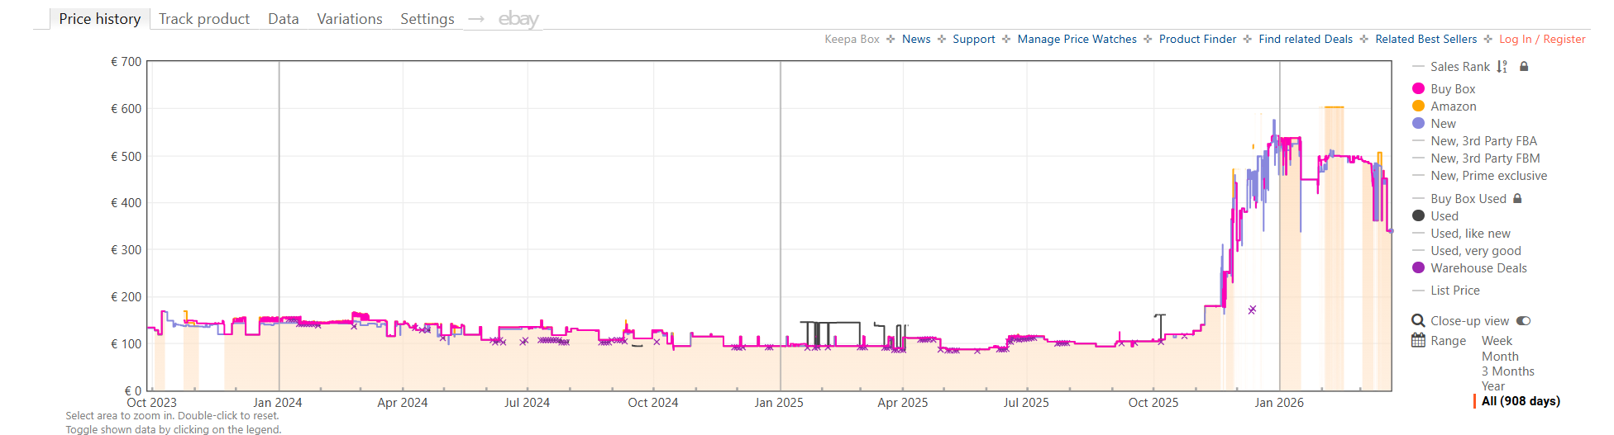The width and height of the screenshot is (1614, 435).
Task: Open the Variations tab
Action: pyautogui.click(x=349, y=19)
